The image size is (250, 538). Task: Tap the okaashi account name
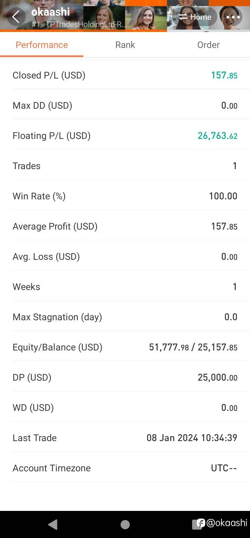(x=50, y=12)
